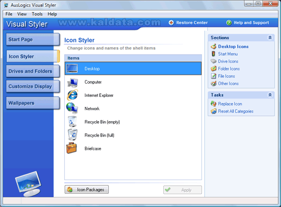
Task: Minimize the Visual Styler window
Action: tap(249, 4)
